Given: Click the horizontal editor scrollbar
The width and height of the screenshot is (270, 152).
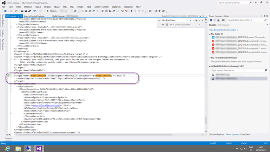Looking at the screenshot, I should click(x=95, y=135).
